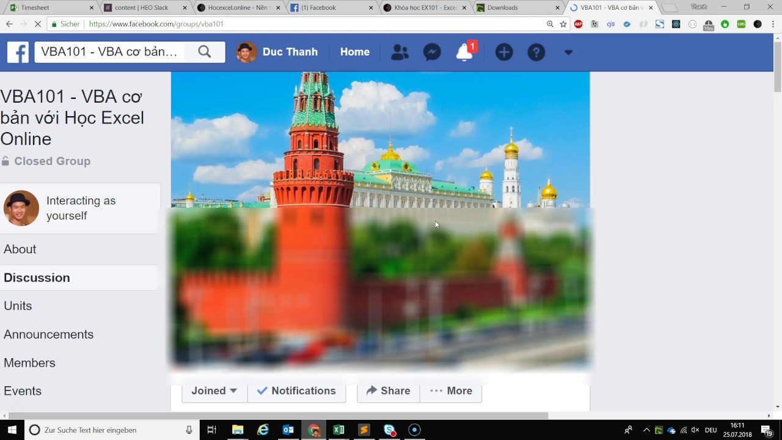This screenshot has width=782, height=440.
Task: Open the More options menu
Action: [x=451, y=391]
